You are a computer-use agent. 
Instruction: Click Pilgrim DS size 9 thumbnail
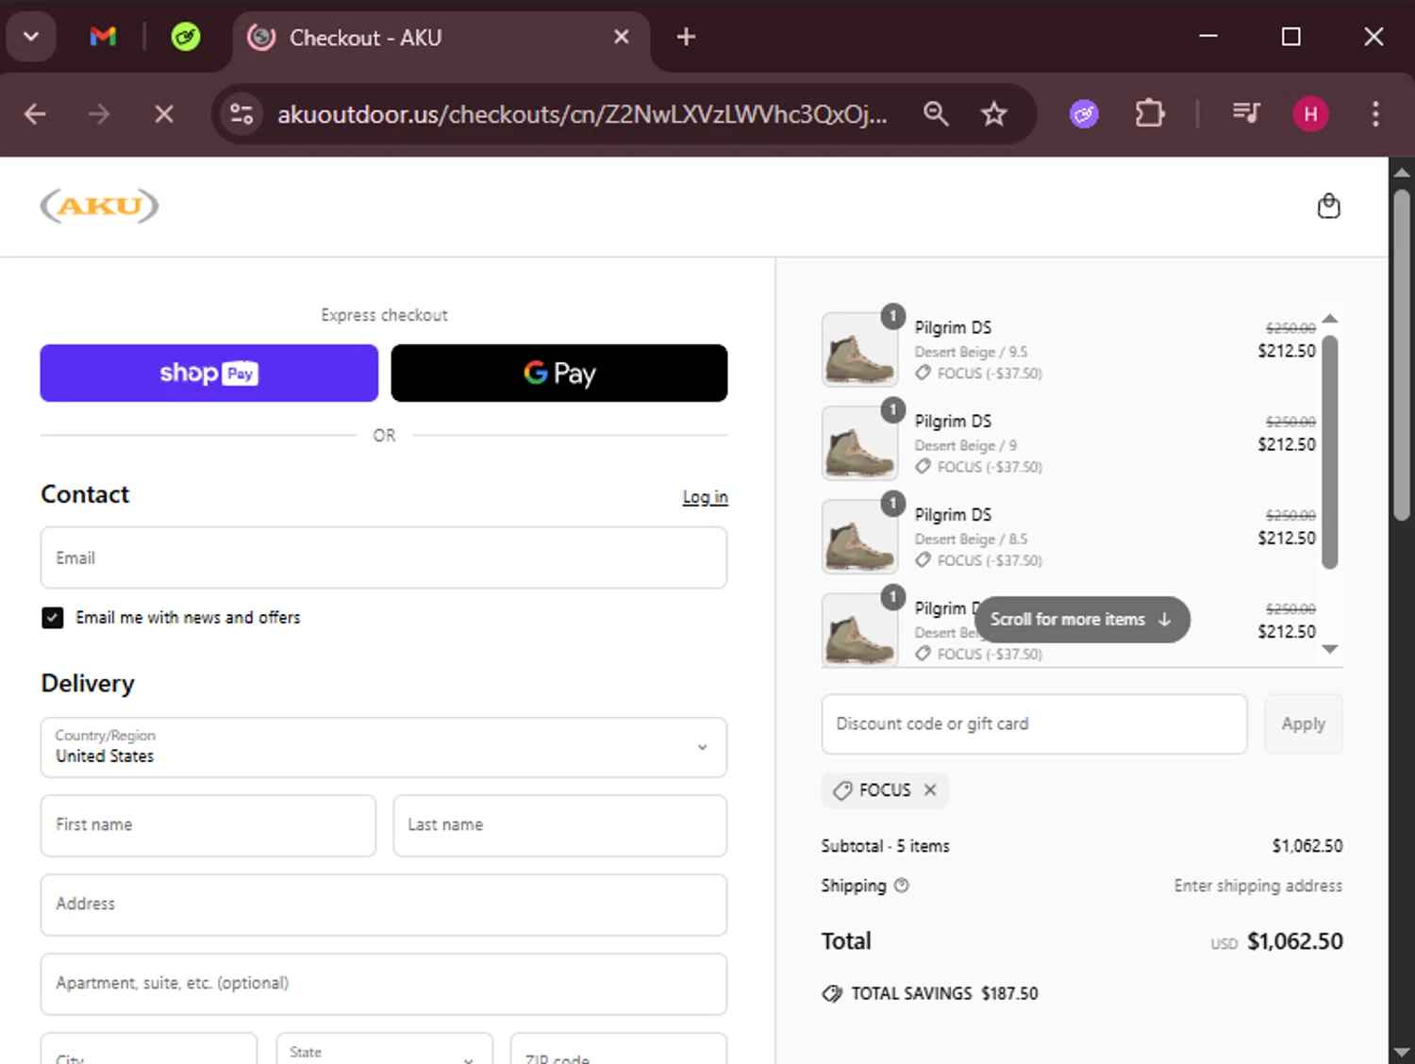[859, 443]
